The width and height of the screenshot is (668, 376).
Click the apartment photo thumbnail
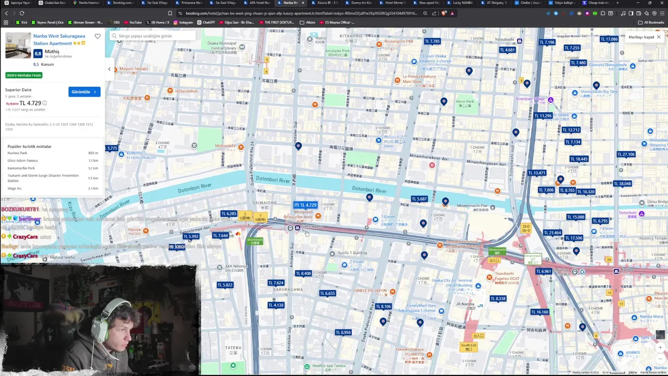18,45
